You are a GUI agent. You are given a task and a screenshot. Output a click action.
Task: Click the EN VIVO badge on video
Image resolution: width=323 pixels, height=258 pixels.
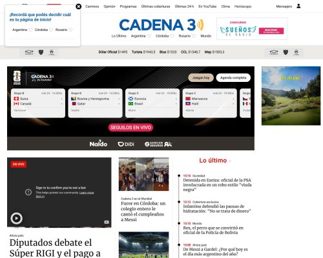click(19, 164)
